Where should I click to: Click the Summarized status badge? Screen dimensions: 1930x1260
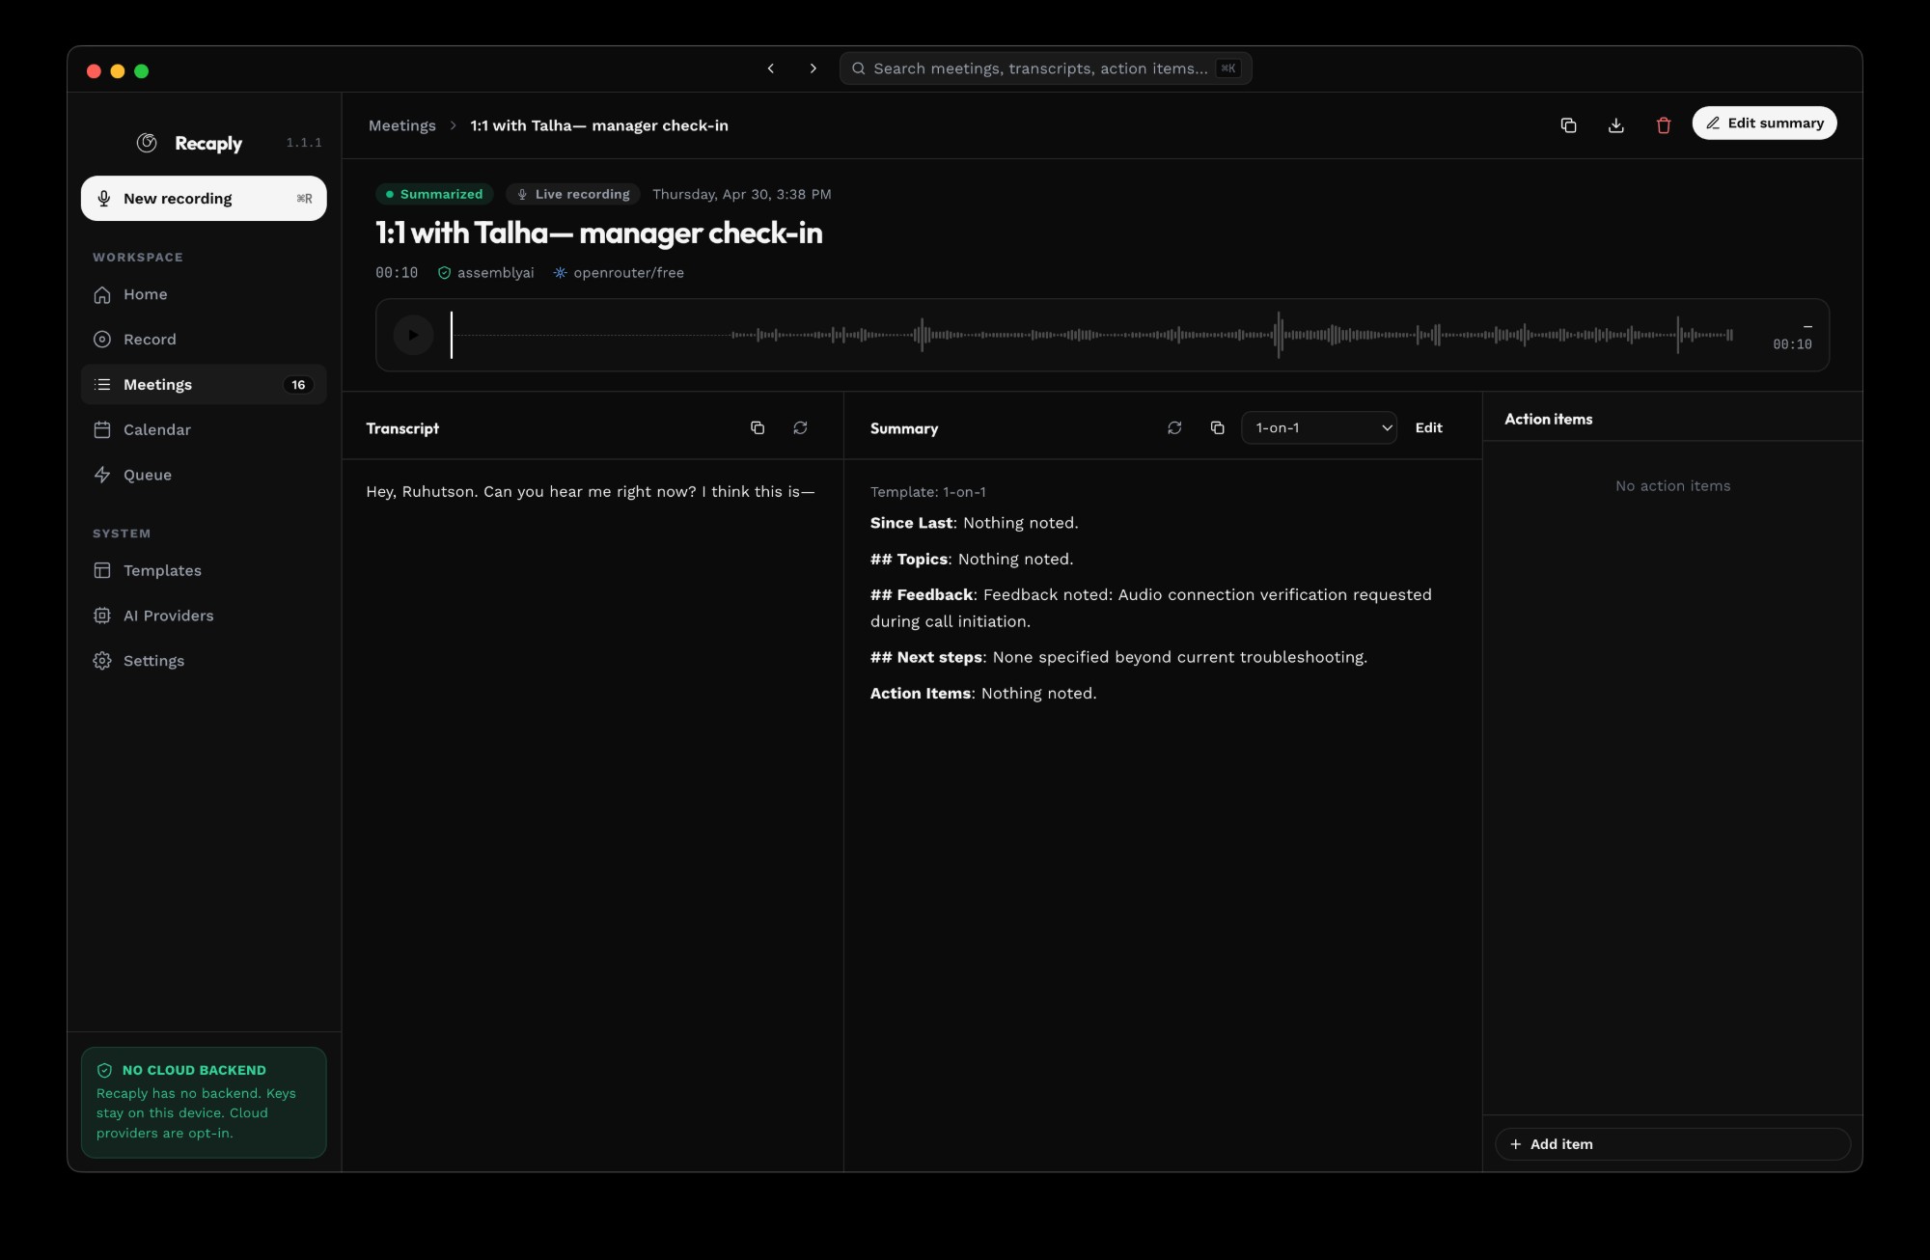click(x=434, y=194)
